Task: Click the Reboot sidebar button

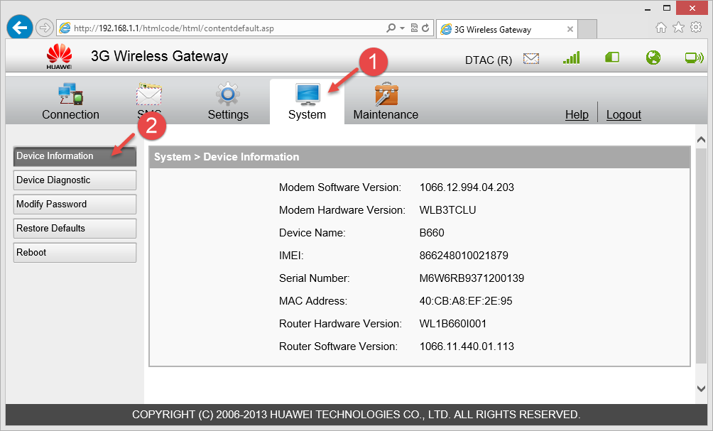Action: point(75,252)
